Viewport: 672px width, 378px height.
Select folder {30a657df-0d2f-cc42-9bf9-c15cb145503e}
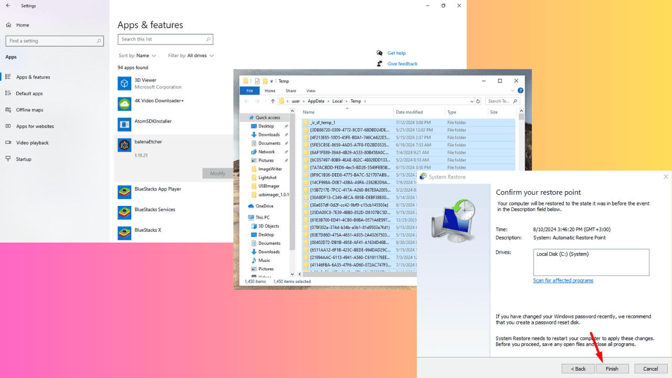tap(360, 205)
